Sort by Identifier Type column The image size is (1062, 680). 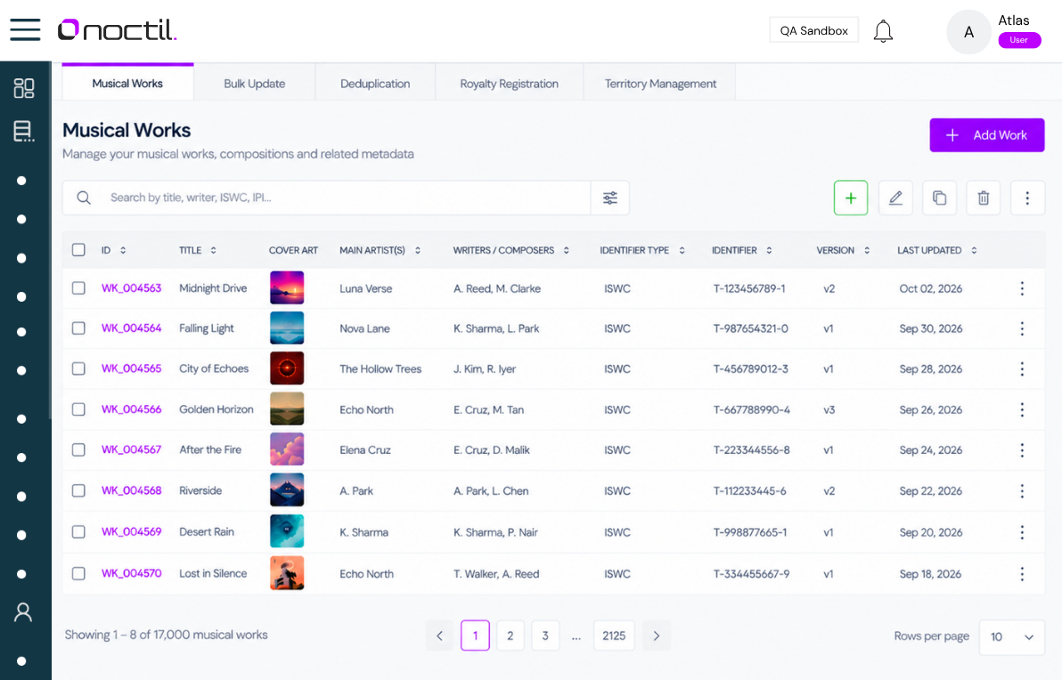682,250
